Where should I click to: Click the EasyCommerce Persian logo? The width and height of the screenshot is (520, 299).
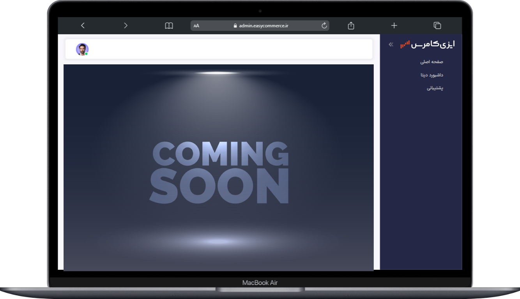point(428,44)
